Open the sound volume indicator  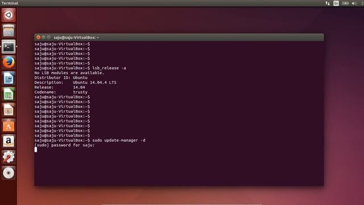[354, 3]
